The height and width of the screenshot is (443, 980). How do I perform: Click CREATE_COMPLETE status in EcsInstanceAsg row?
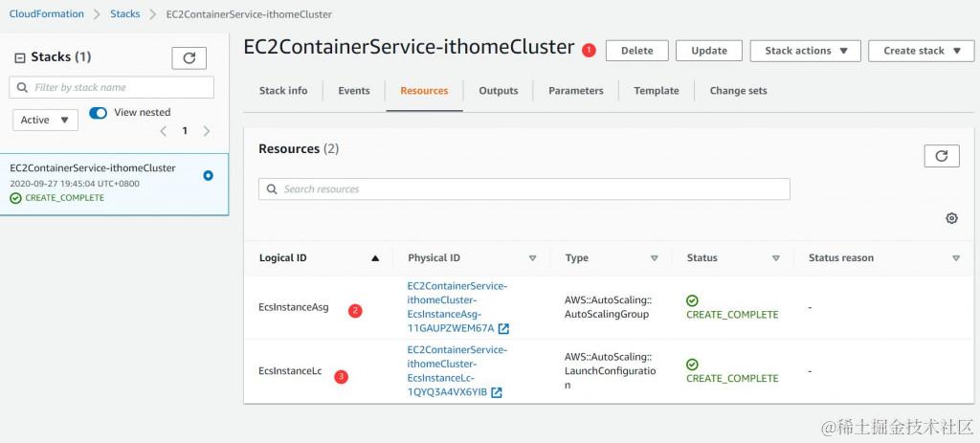(732, 307)
